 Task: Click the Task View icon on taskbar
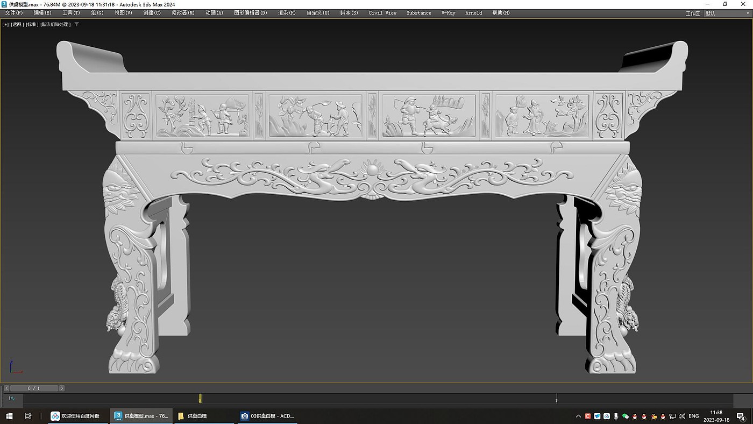28,416
